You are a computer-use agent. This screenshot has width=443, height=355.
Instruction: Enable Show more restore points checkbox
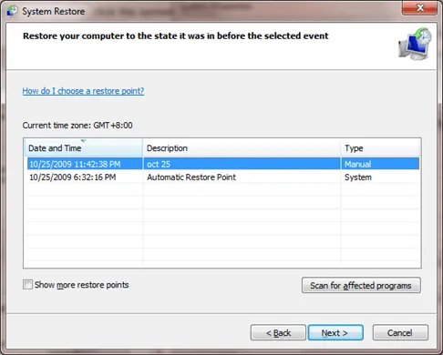(27, 285)
